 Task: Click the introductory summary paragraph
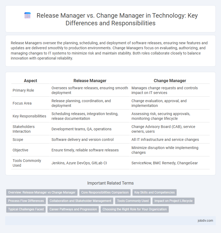coord(109,51)
